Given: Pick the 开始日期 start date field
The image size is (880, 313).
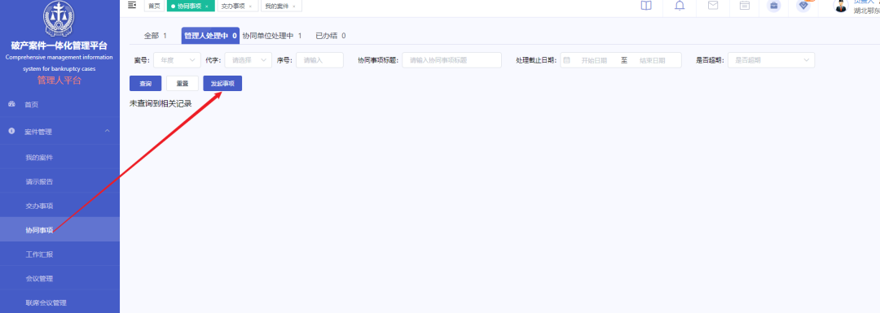Looking at the screenshot, I should pyautogui.click(x=594, y=60).
